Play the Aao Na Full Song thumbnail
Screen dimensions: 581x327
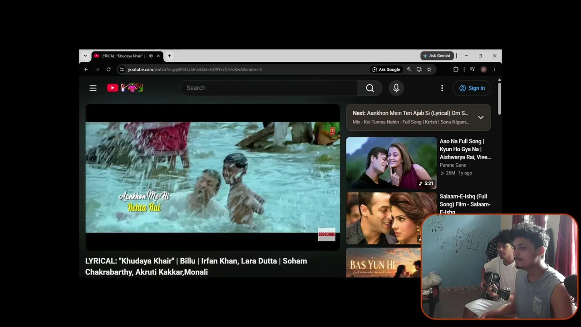coord(391,163)
